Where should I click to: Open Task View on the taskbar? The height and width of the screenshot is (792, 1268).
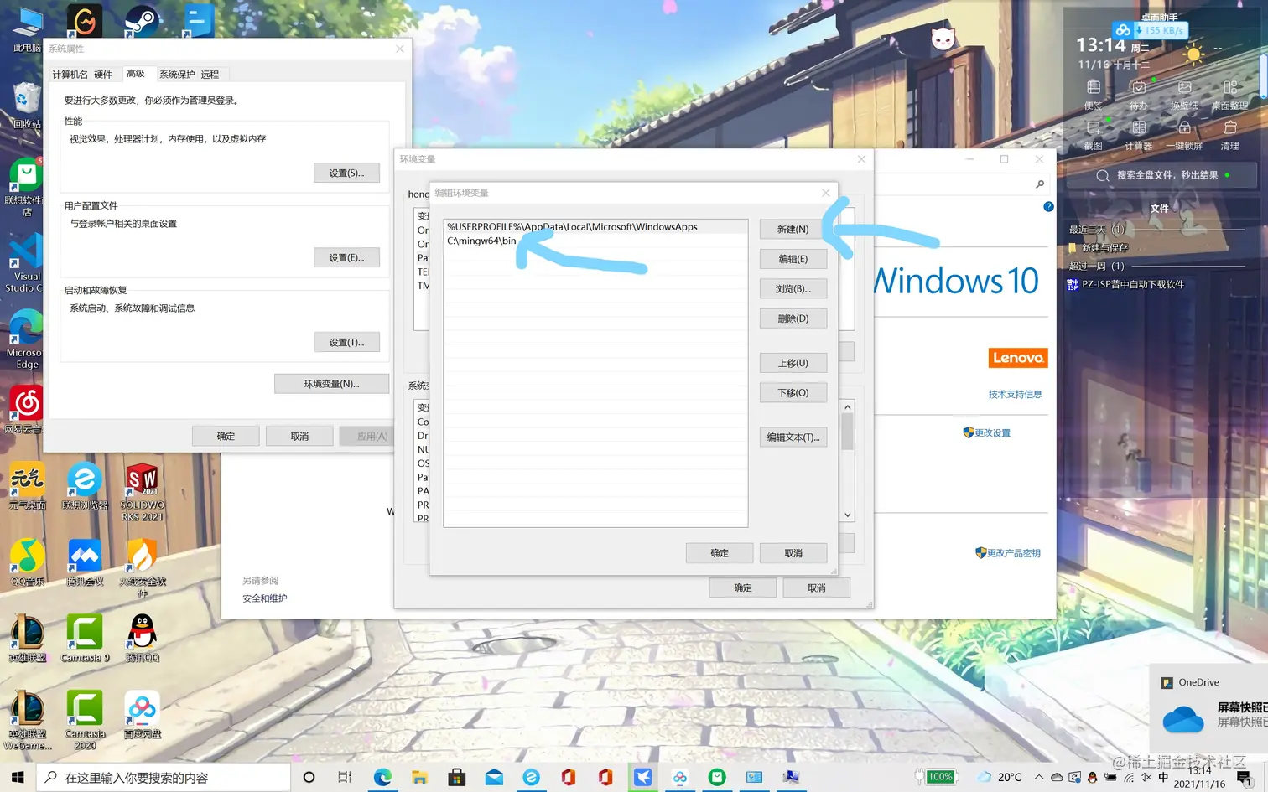click(344, 777)
